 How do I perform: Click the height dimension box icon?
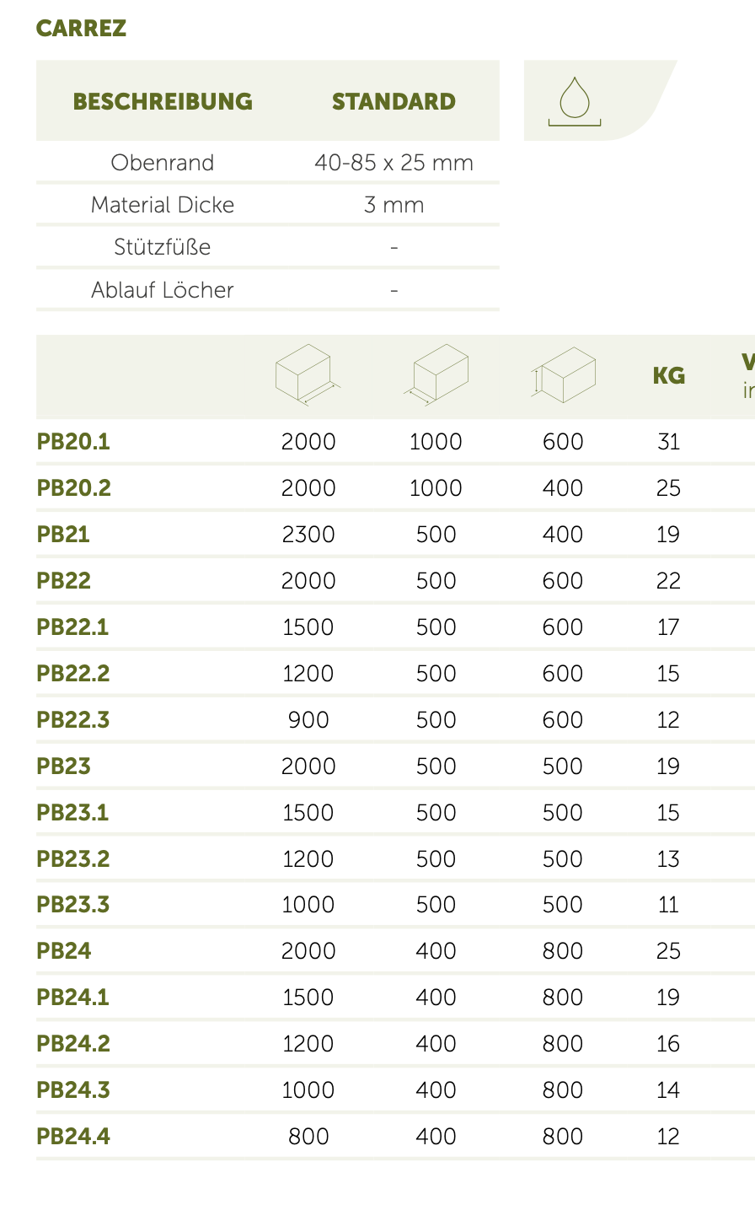pos(564,374)
